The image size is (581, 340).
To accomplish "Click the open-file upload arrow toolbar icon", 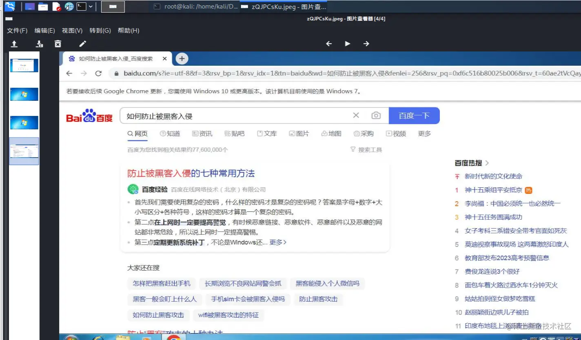I will (14, 44).
